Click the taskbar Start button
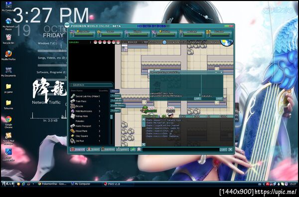The width and height of the screenshot is (299, 197). click(8, 184)
